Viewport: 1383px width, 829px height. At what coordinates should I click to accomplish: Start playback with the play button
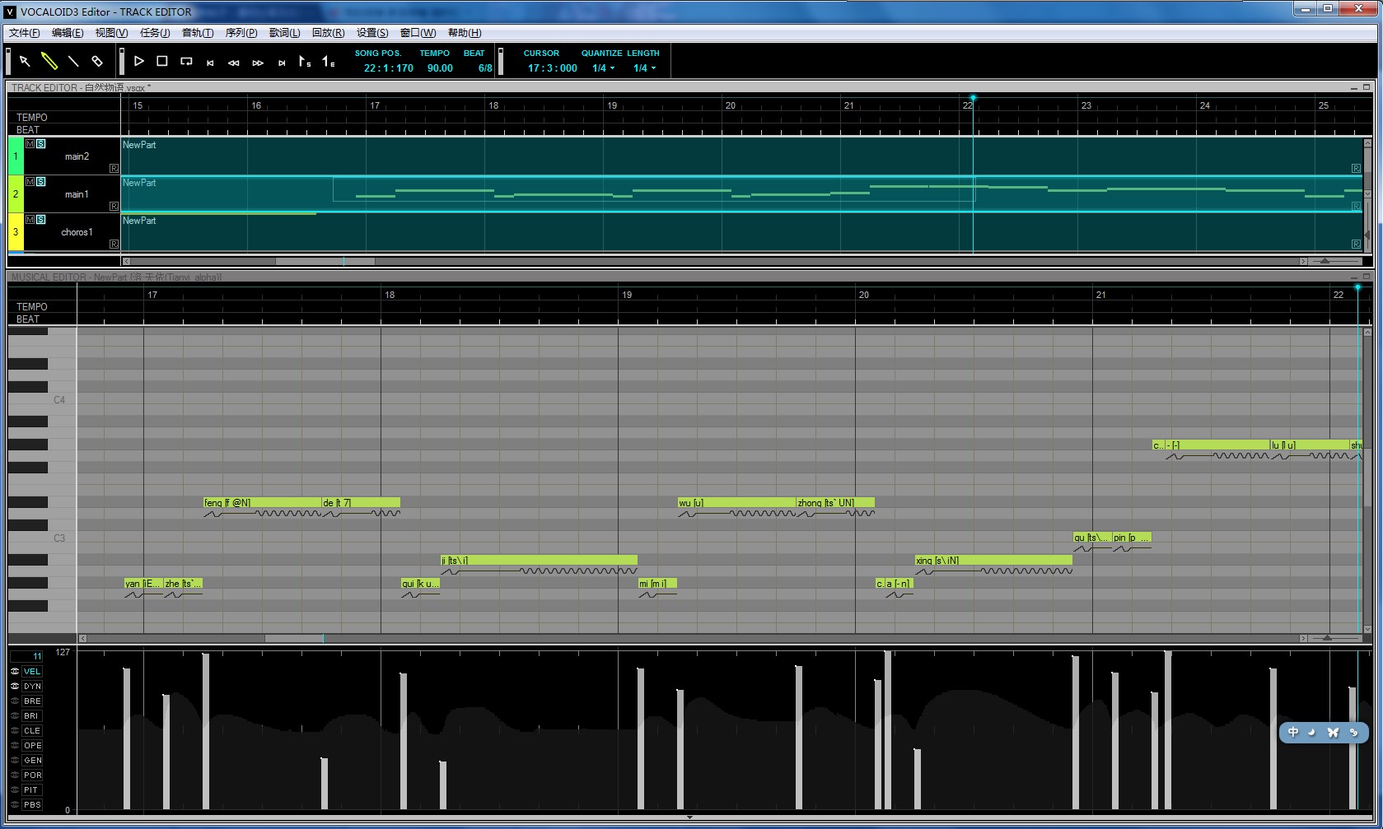pyautogui.click(x=139, y=61)
